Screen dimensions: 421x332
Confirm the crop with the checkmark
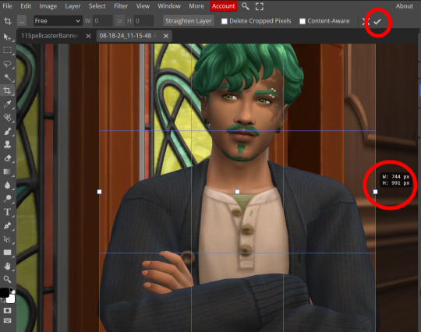[377, 22]
